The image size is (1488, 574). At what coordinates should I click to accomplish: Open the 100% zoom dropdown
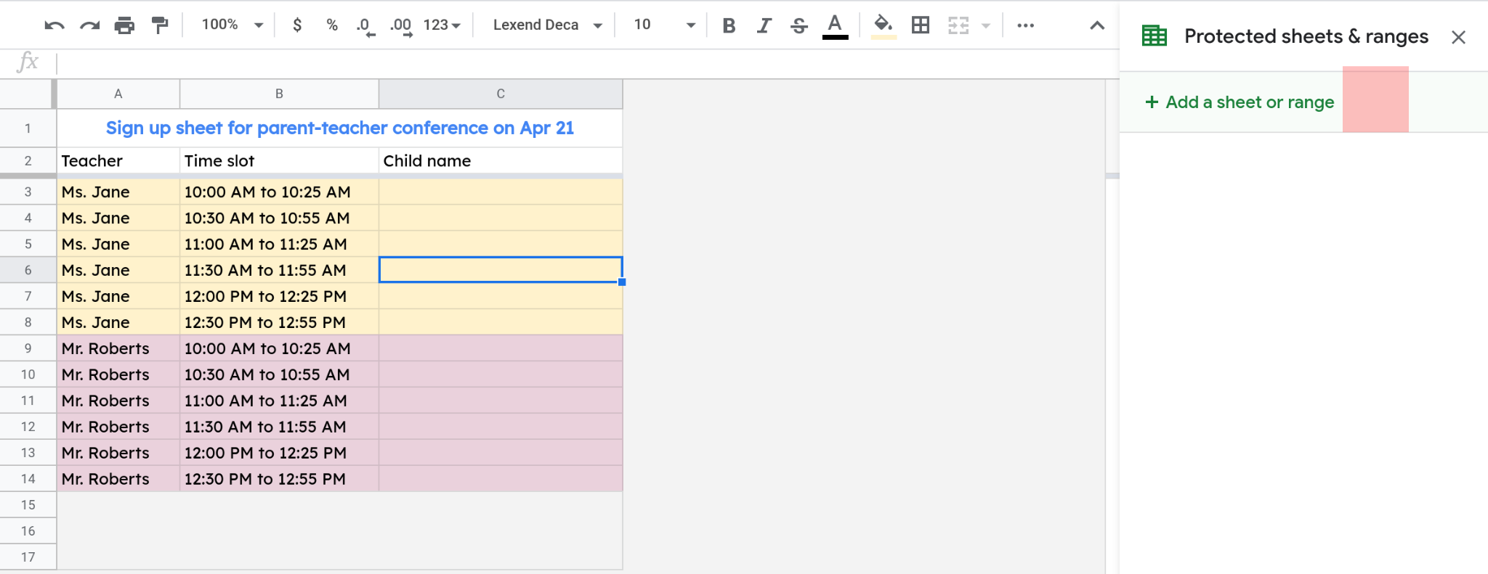(x=232, y=25)
